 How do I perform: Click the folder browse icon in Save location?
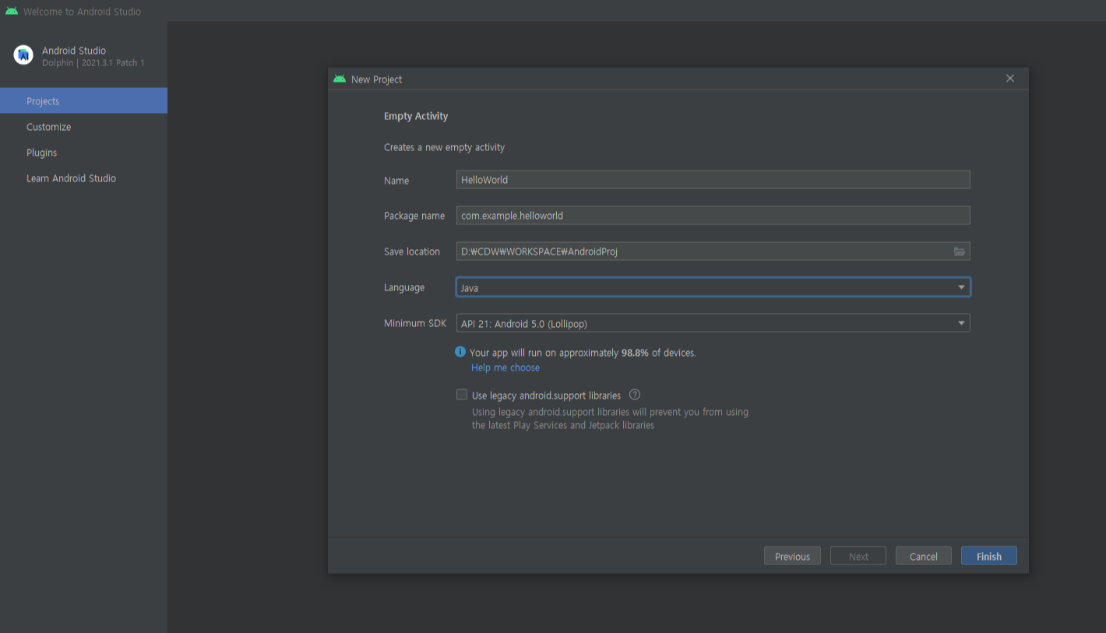click(x=960, y=251)
